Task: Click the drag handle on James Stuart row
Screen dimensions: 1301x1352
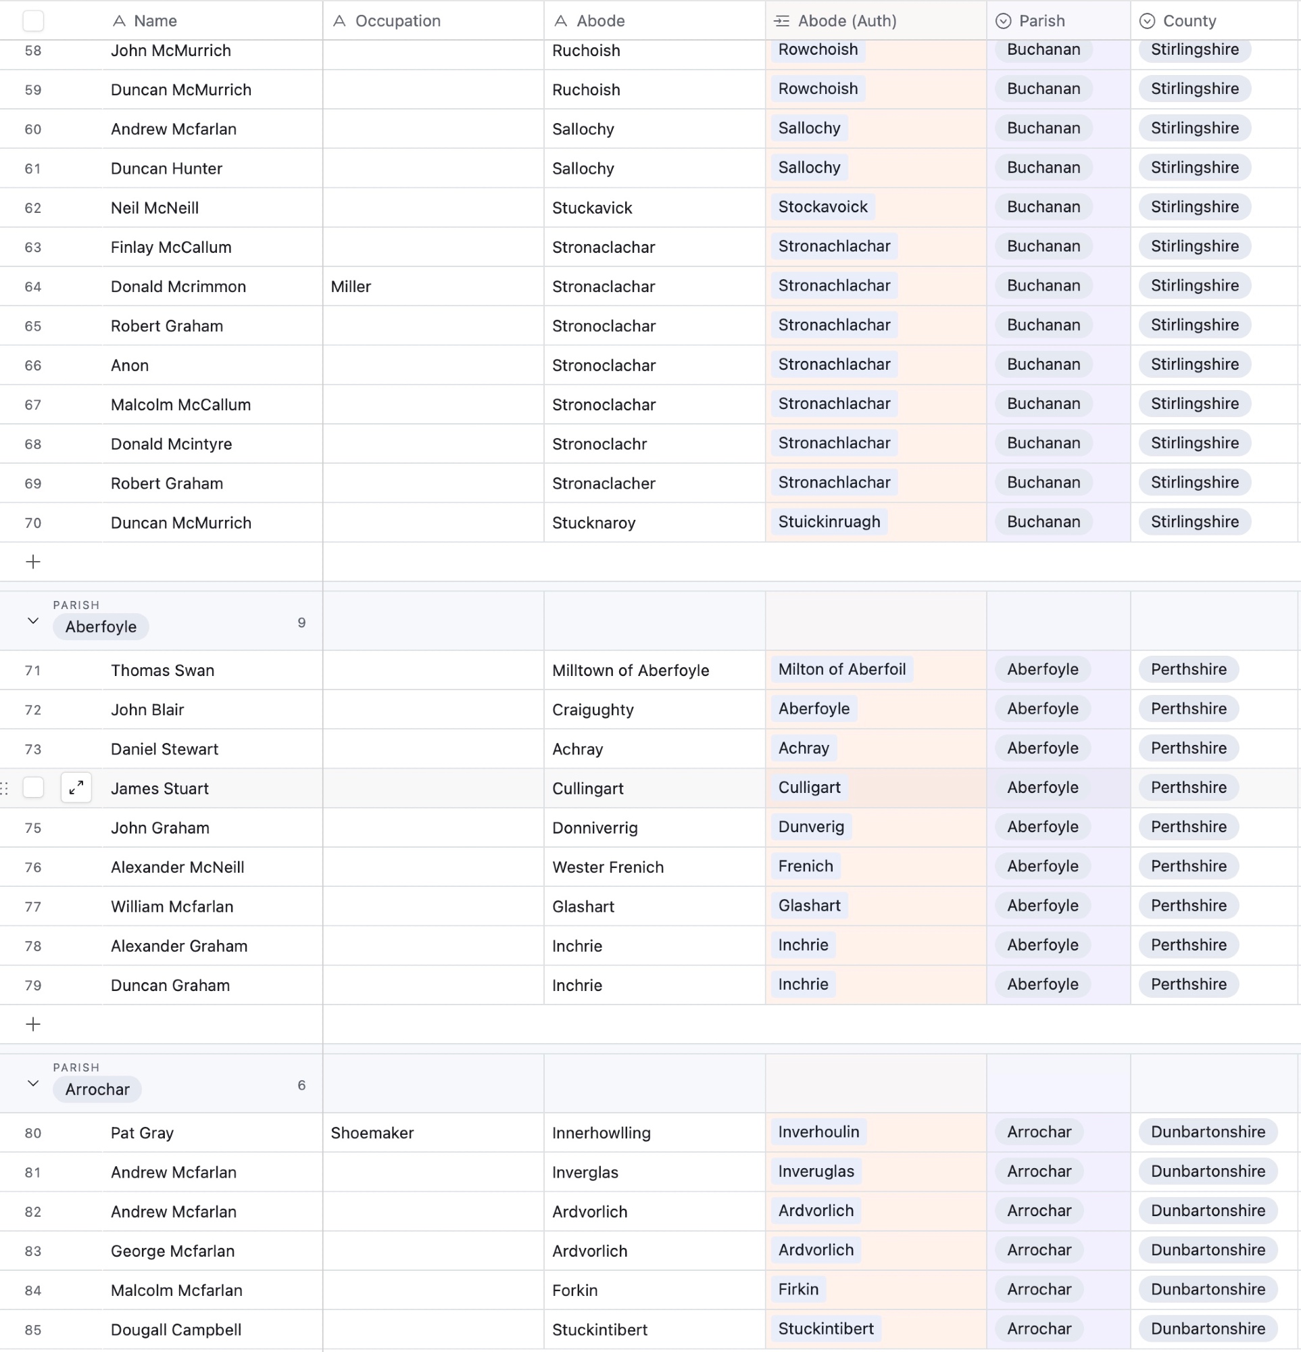Action: click(4, 788)
